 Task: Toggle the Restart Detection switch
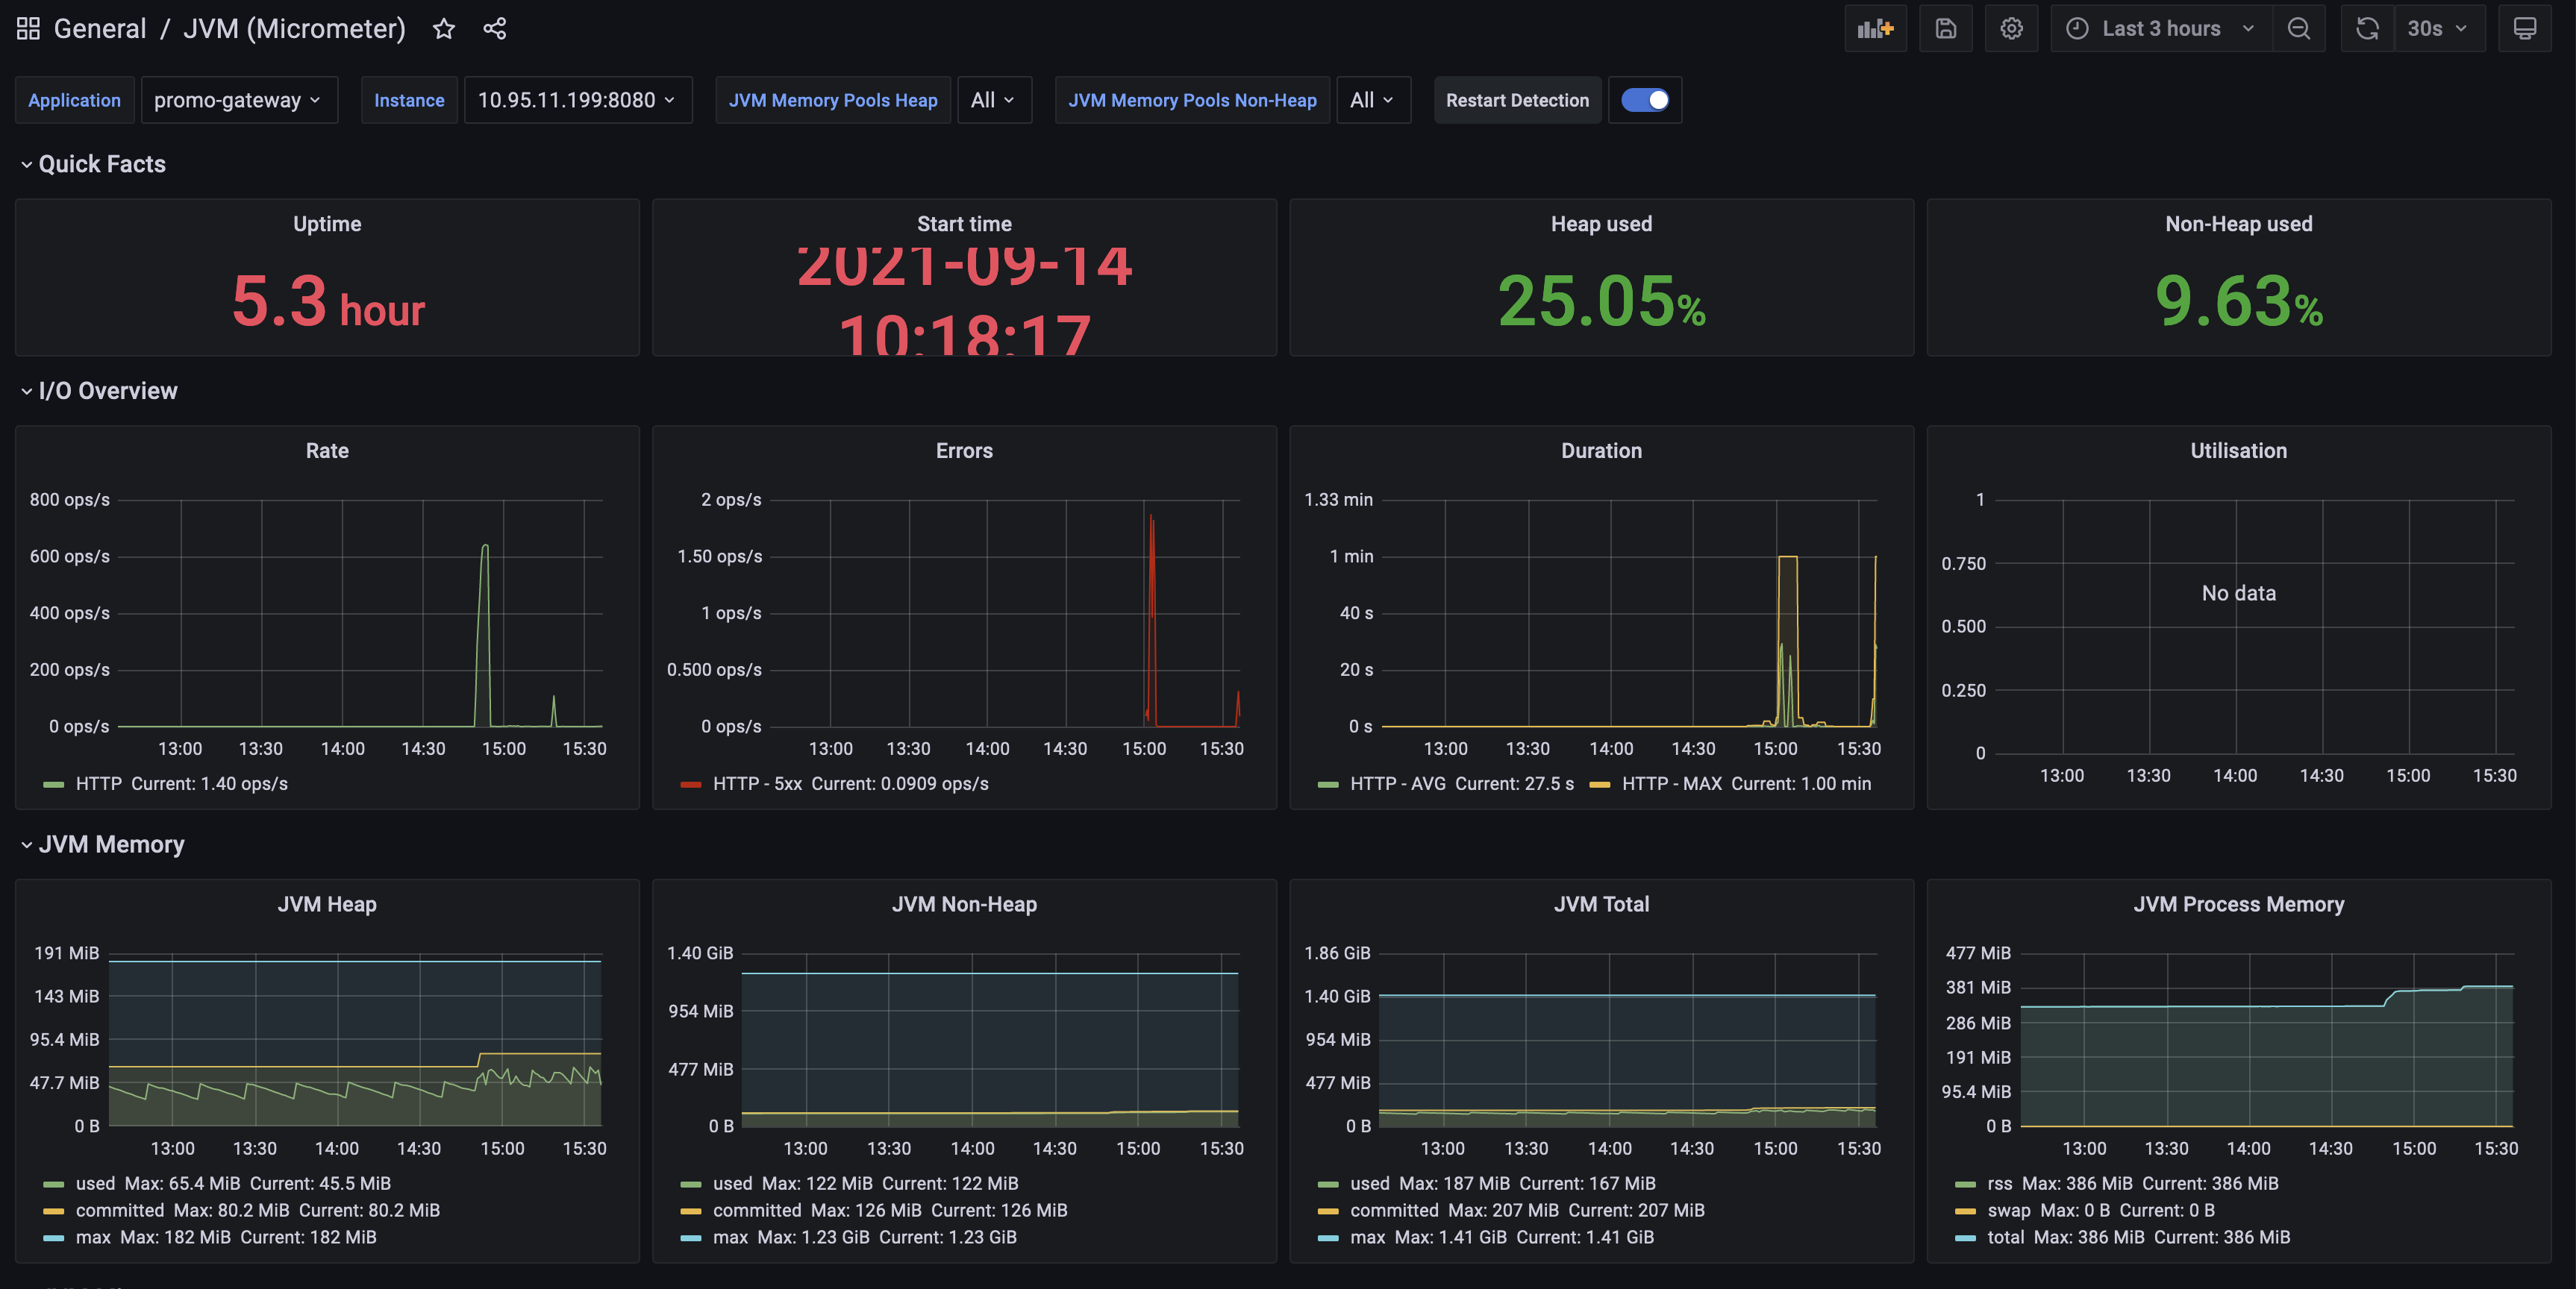(1645, 100)
